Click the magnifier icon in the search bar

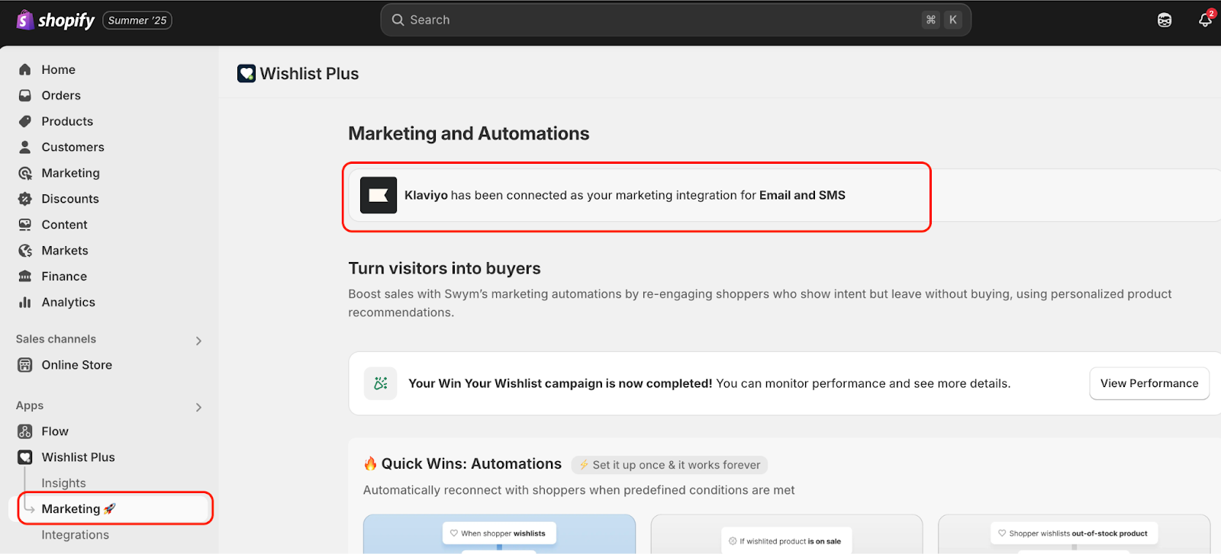398,20
